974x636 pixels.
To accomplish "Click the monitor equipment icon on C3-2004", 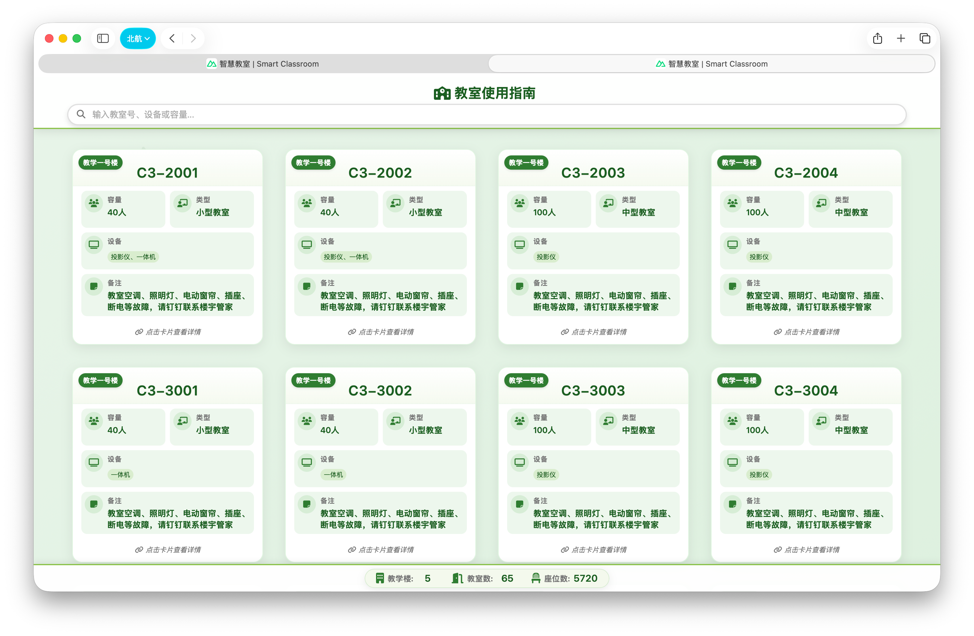I will pyautogui.click(x=733, y=244).
